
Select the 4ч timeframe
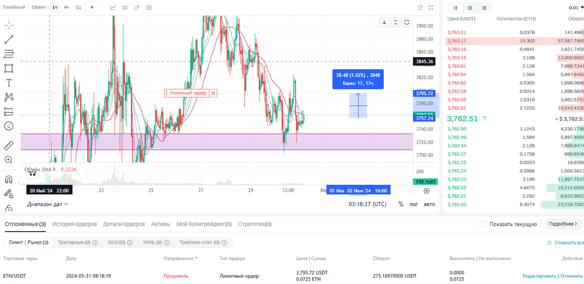pyautogui.click(x=67, y=8)
